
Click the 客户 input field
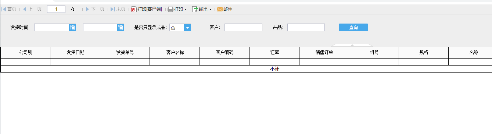(243, 27)
